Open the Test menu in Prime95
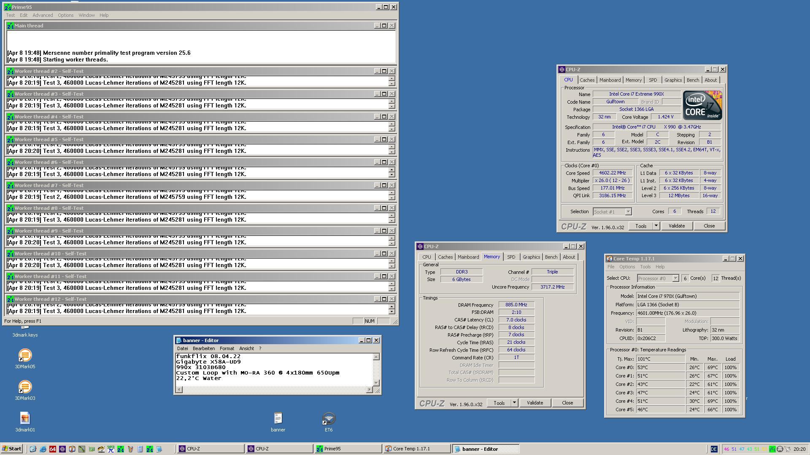This screenshot has height=455, width=810. click(10, 15)
